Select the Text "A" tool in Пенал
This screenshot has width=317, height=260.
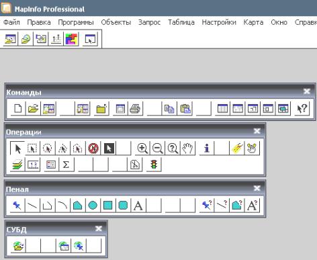138,206
